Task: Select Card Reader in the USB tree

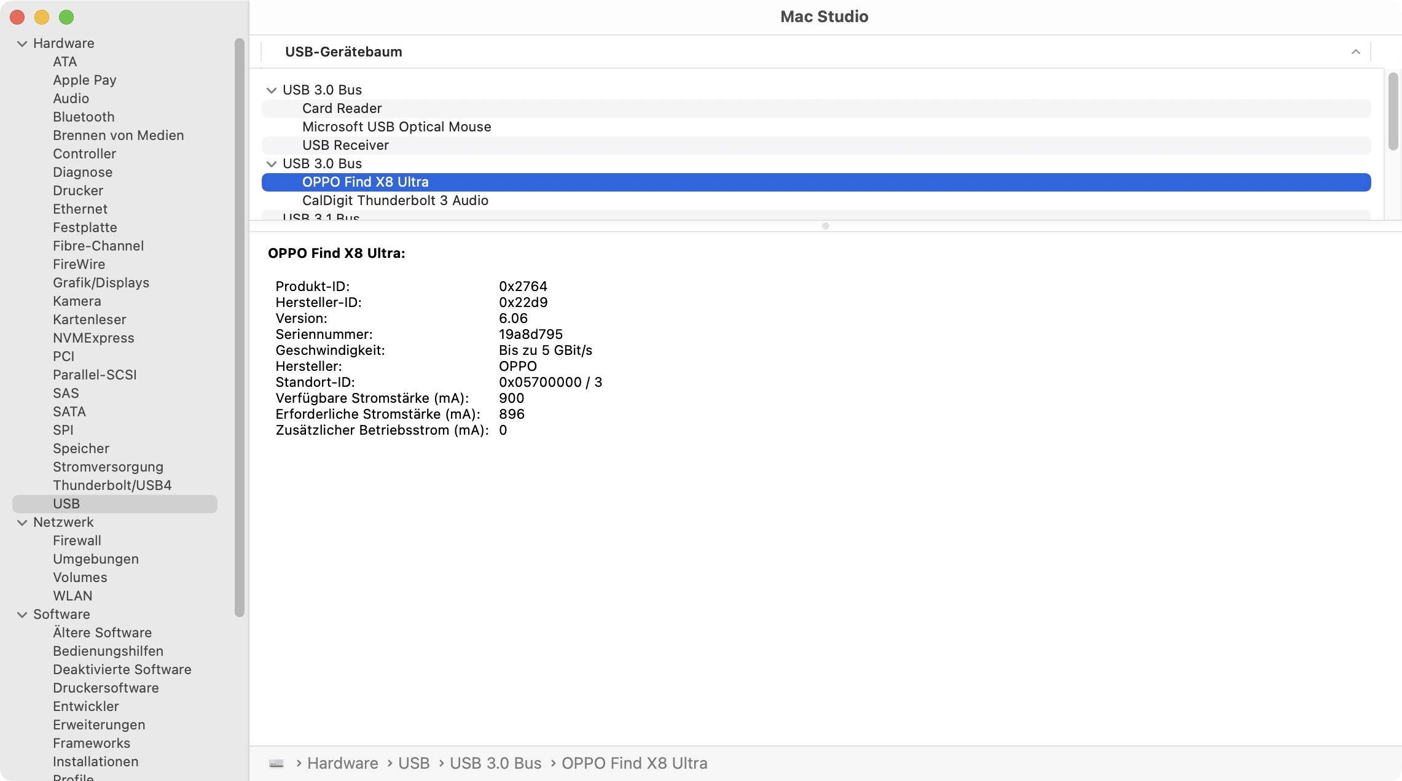Action: click(x=816, y=109)
